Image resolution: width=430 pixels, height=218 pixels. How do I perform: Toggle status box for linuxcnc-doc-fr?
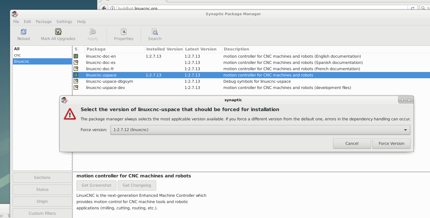pyautogui.click(x=76, y=69)
